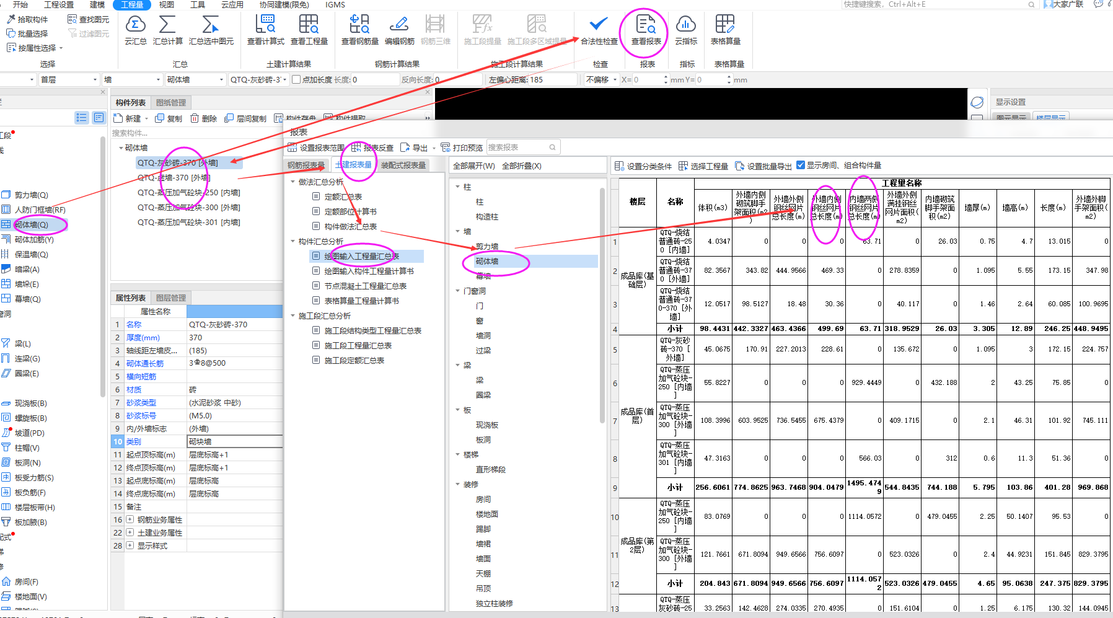Click 新建 in component list toolbar
Screen dimensions: 1113x618
[128, 118]
